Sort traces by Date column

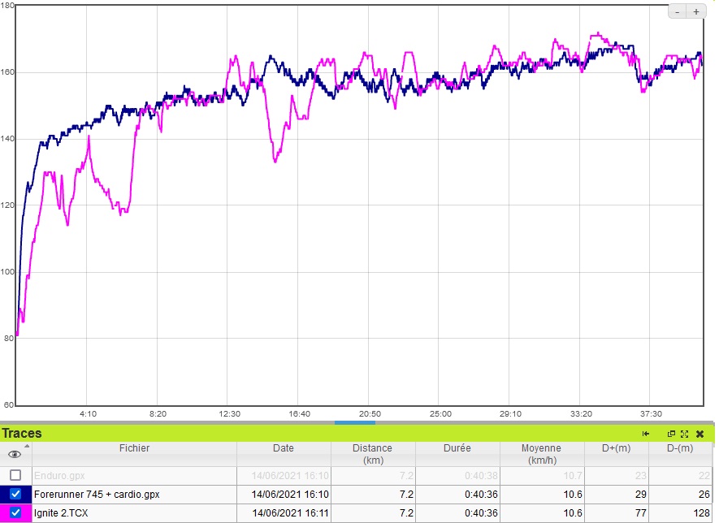(284, 448)
